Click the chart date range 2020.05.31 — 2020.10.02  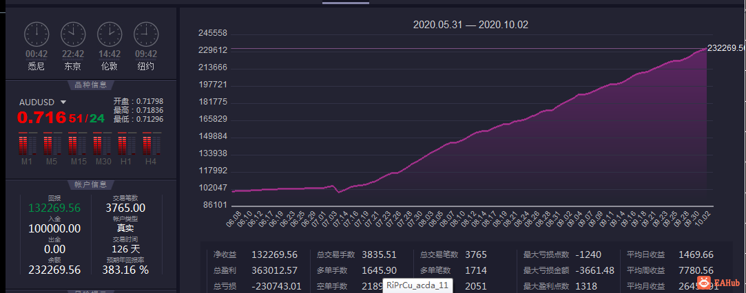coord(470,25)
